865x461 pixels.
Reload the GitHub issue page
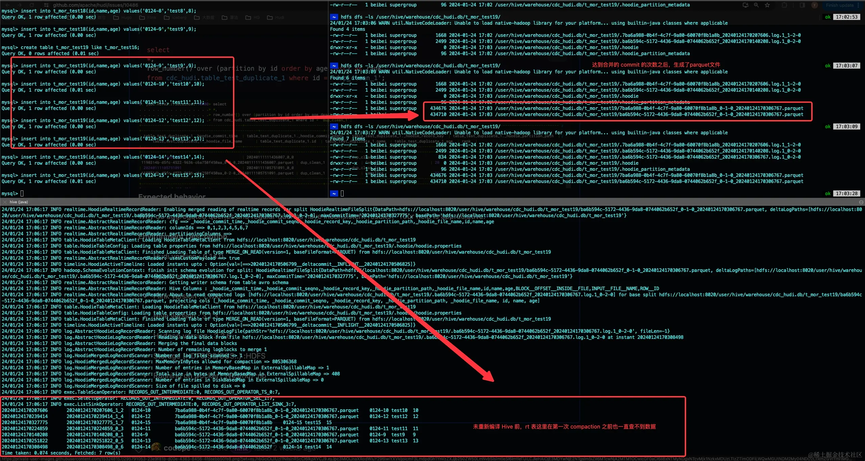click(x=32, y=5)
